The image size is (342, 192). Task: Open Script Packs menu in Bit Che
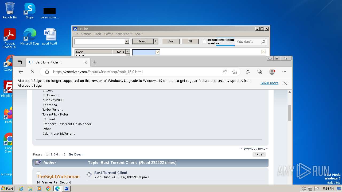coord(124,34)
